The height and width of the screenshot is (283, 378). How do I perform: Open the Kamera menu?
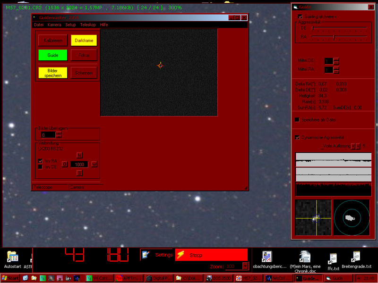54,24
